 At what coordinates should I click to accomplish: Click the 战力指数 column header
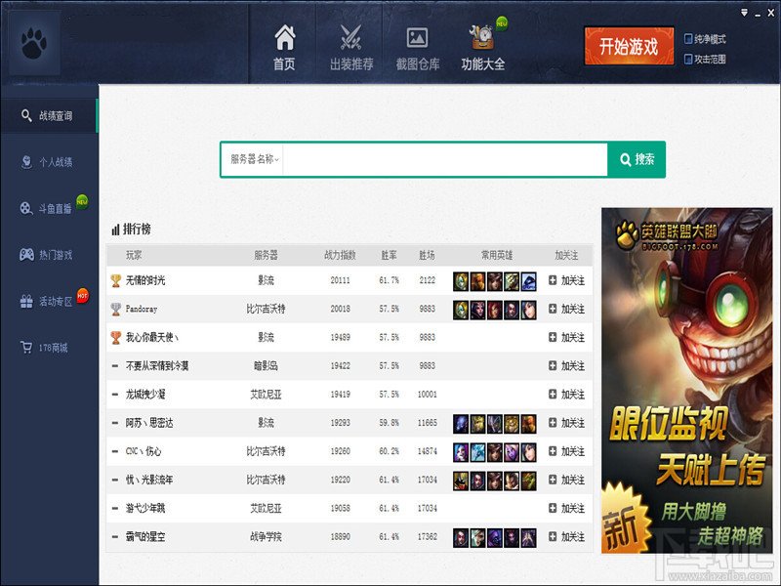(x=340, y=255)
